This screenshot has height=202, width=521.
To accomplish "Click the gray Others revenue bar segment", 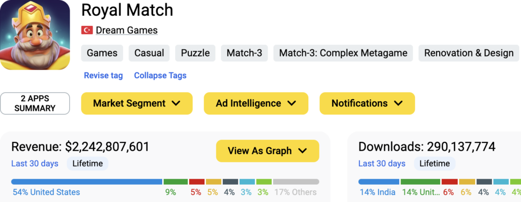I will click(296, 182).
